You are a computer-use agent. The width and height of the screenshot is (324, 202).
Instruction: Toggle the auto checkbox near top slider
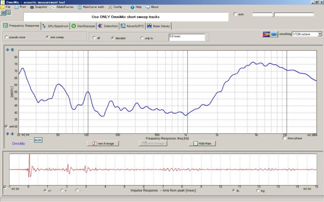click(235, 14)
